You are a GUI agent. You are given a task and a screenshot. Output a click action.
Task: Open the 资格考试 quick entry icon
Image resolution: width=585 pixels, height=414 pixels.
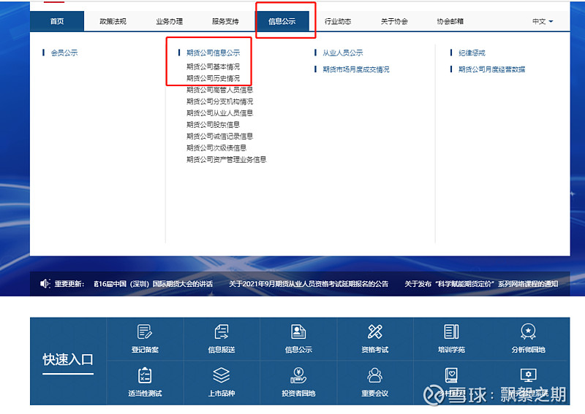coord(375,331)
